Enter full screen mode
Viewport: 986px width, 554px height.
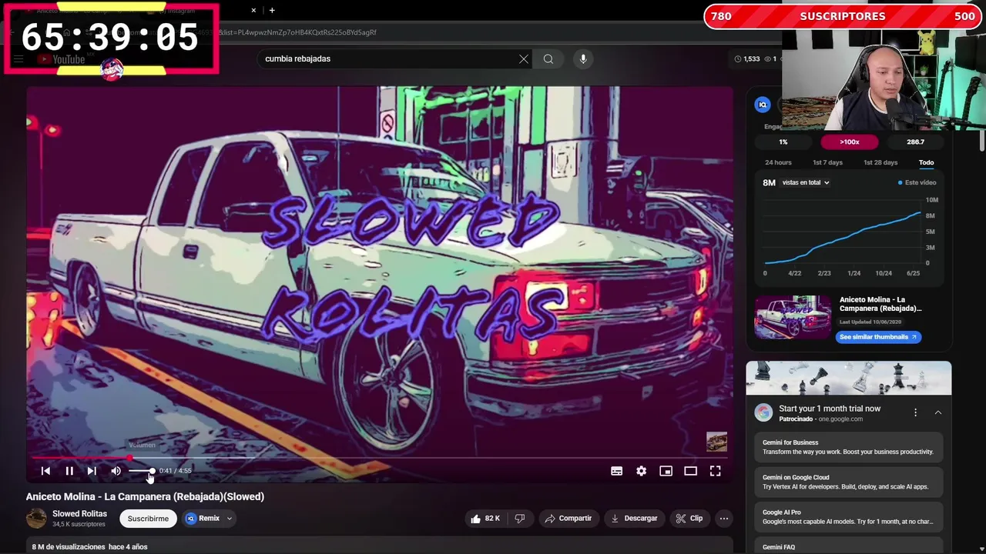(x=715, y=471)
